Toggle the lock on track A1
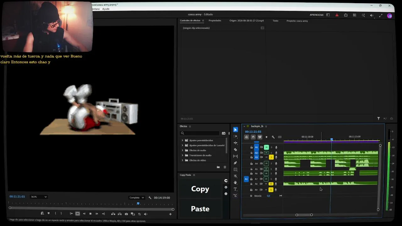 point(252,147)
